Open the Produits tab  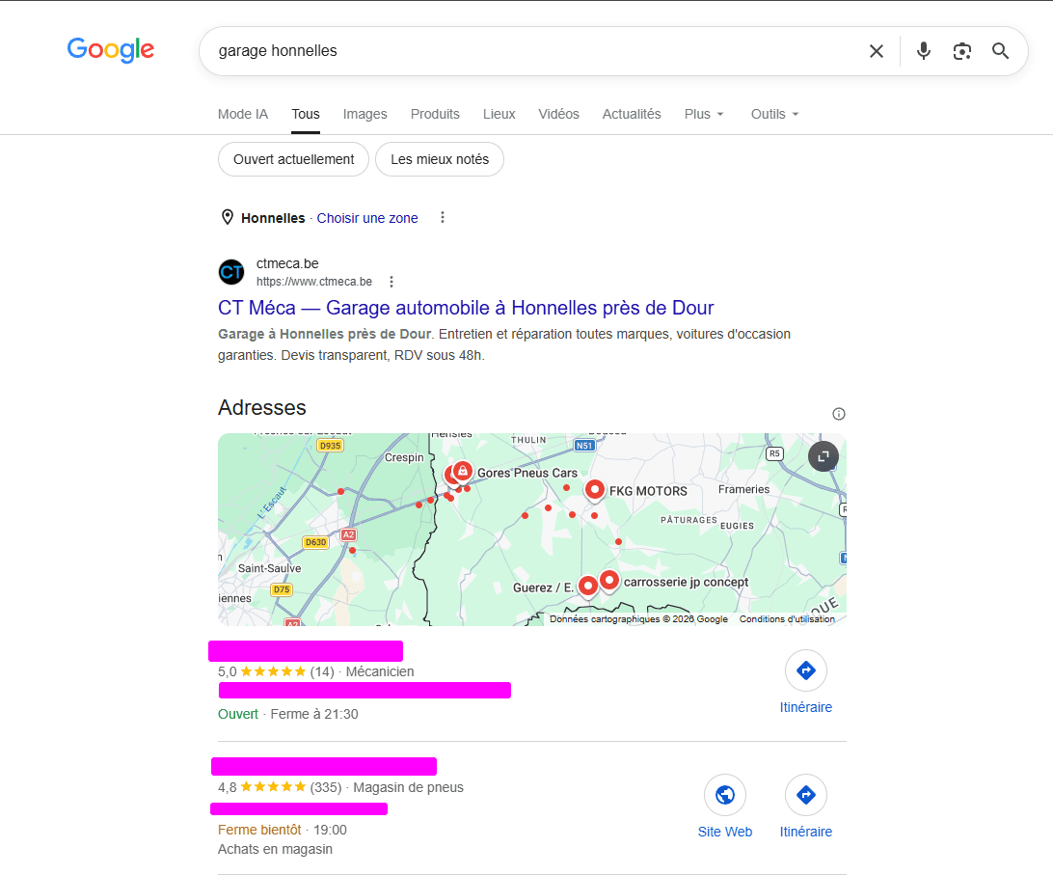pos(435,114)
